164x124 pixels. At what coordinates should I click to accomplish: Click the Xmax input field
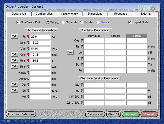click(40, 73)
